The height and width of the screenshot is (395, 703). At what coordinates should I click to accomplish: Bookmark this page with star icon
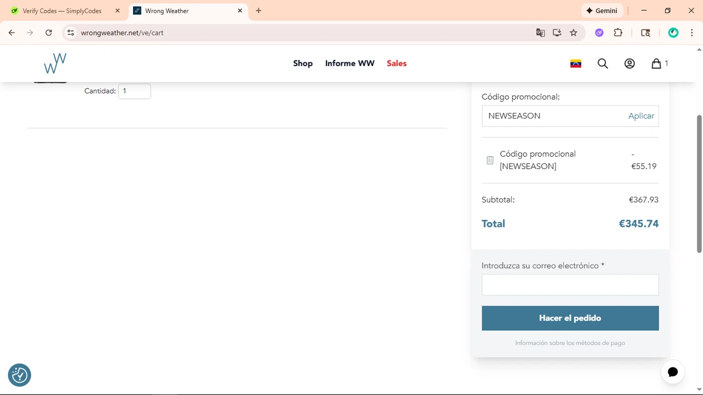(574, 33)
